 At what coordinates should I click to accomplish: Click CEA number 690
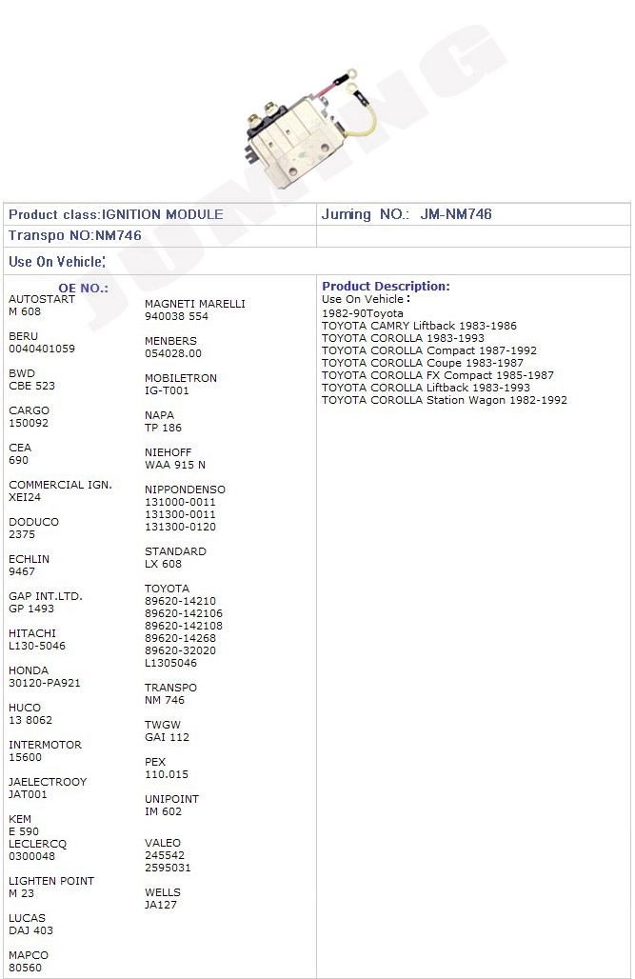pyautogui.click(x=19, y=460)
